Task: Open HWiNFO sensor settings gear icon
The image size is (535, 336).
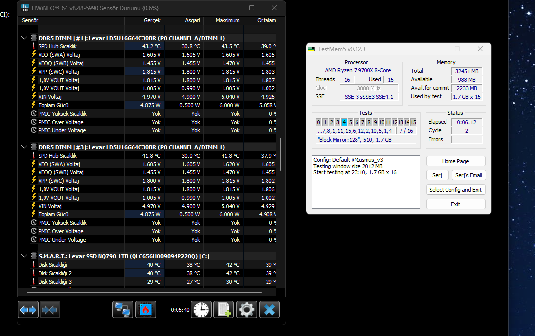Action: (x=246, y=310)
